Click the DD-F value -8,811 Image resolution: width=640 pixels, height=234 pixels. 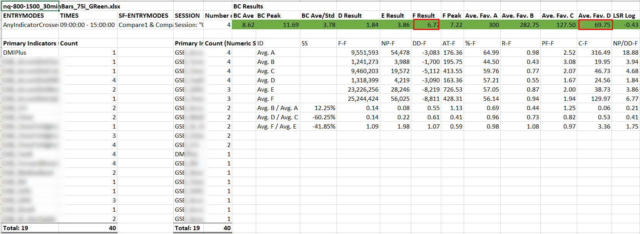[x=426, y=99]
